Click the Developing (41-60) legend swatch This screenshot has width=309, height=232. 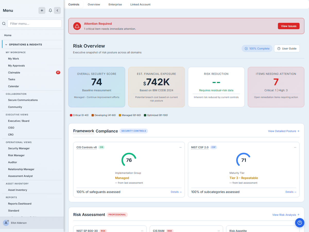(x=93, y=115)
